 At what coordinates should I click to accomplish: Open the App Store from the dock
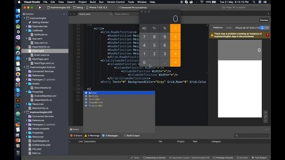point(18,58)
